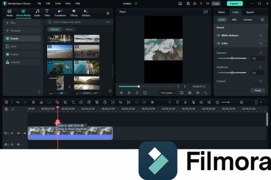This screenshot has width=271, height=180.
Task: Hide video track 1 with eye icon
Action: point(25,133)
